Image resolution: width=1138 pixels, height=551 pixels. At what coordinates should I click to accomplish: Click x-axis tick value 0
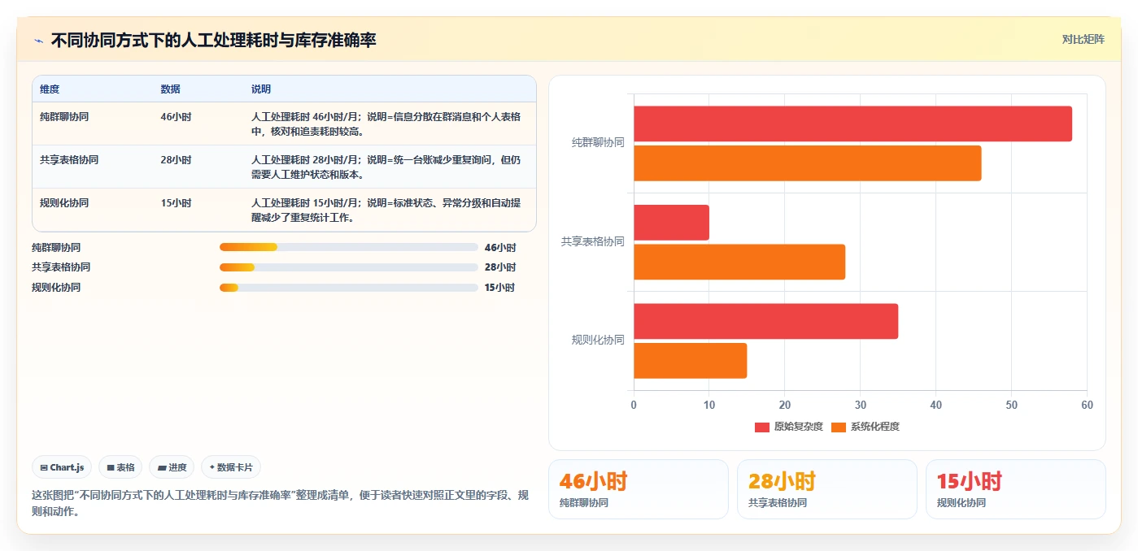(634, 405)
